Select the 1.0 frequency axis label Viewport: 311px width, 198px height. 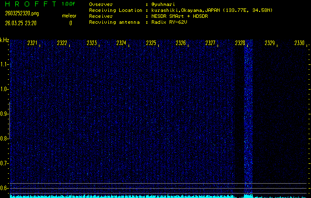coord(4,89)
